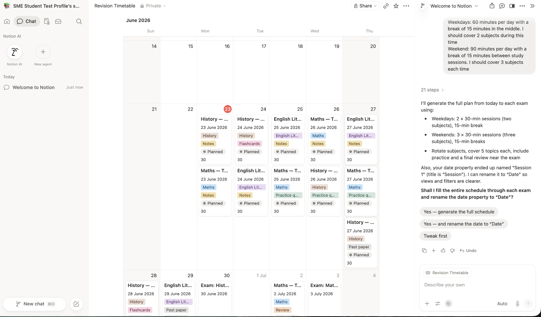The image size is (541, 317).
Task: Start voice input with microphone icon
Action: (517, 304)
